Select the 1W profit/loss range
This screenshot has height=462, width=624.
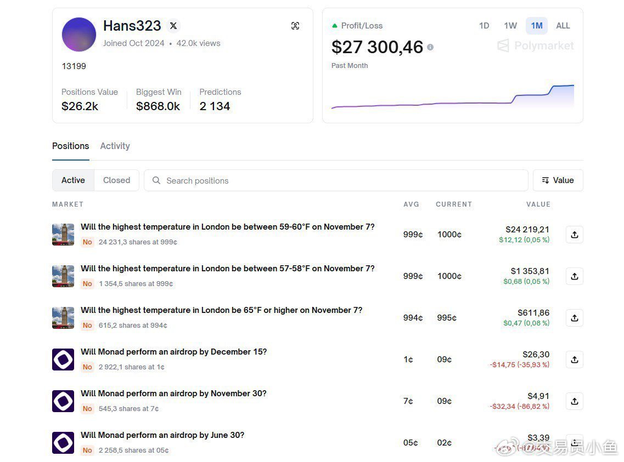pos(510,26)
